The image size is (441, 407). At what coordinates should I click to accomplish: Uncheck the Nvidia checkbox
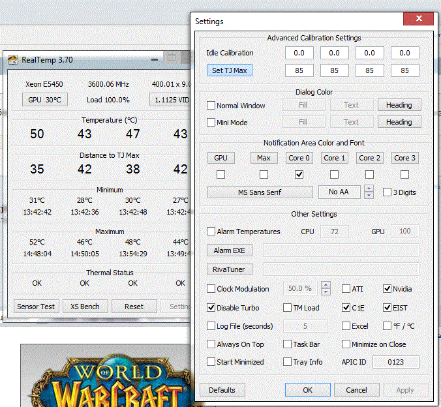pyautogui.click(x=387, y=289)
